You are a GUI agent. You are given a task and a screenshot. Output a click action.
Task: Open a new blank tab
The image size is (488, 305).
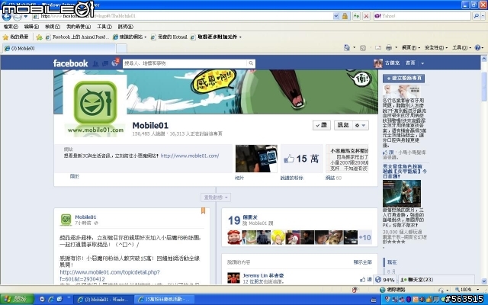121,49
